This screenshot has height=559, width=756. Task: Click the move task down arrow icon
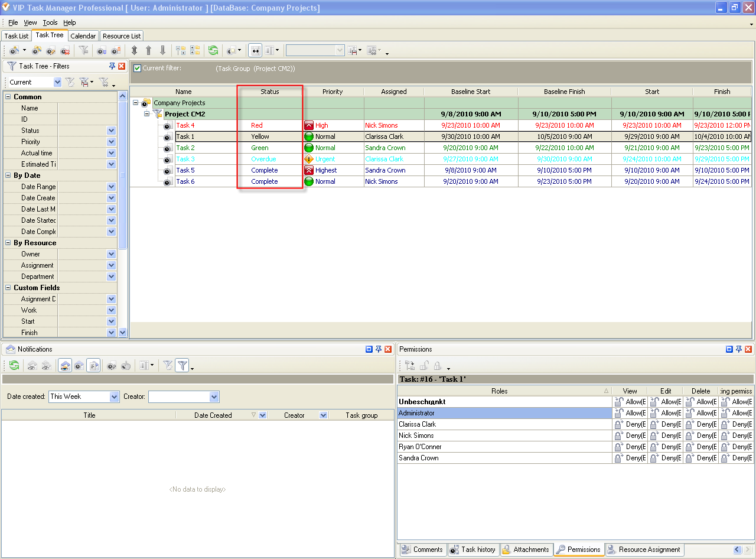163,51
